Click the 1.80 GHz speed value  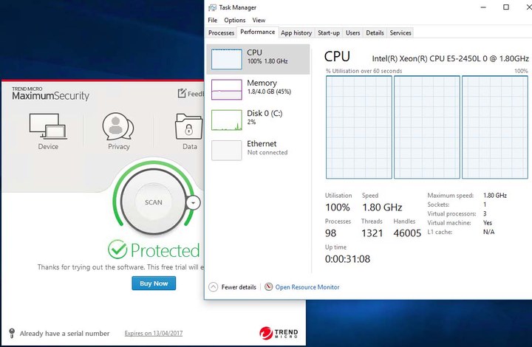pos(382,207)
